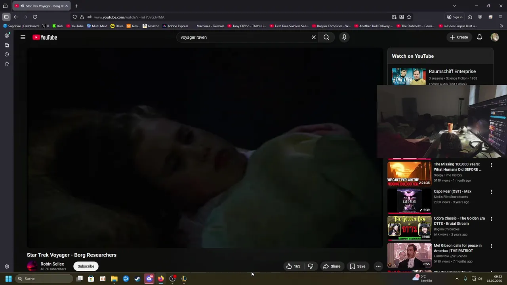
Task: Open the Windows Start menu
Action: [8, 279]
